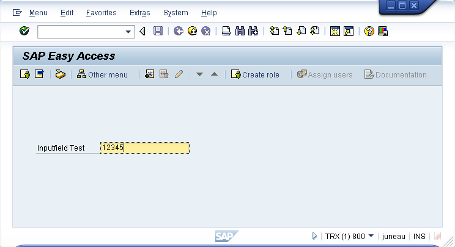
Task: Go to Next Page icon
Action: (301, 31)
